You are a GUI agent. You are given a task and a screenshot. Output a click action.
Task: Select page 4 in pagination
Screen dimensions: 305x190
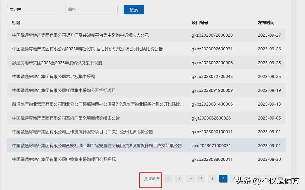[212, 179]
